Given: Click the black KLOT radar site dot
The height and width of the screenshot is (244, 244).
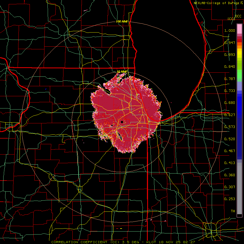Looking at the screenshot, I should 122,122.
